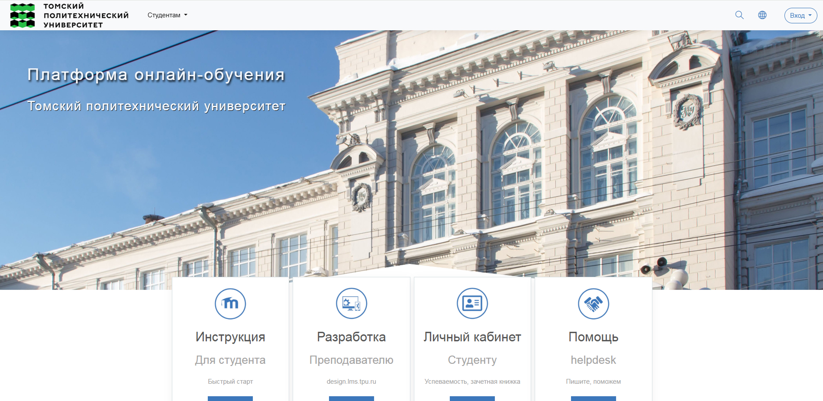The image size is (823, 401).
Task: Open the Личный кабинет card heading
Action: [x=472, y=337]
